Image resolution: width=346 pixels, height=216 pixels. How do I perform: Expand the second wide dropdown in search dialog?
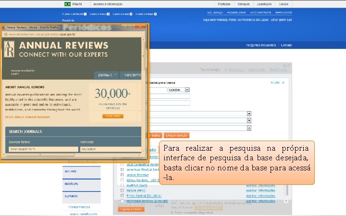coord(249,120)
